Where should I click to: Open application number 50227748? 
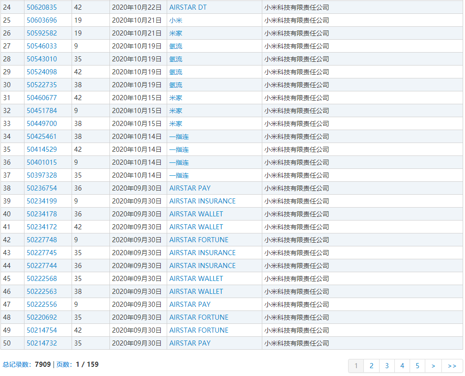42,240
